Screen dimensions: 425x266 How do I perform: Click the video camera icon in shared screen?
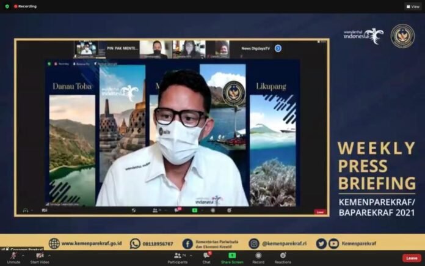(45, 210)
